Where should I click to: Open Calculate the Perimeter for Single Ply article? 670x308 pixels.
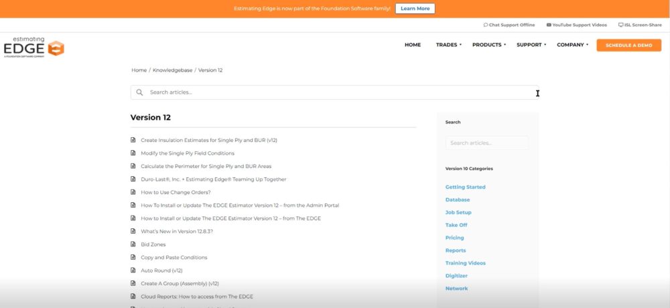[x=206, y=166]
